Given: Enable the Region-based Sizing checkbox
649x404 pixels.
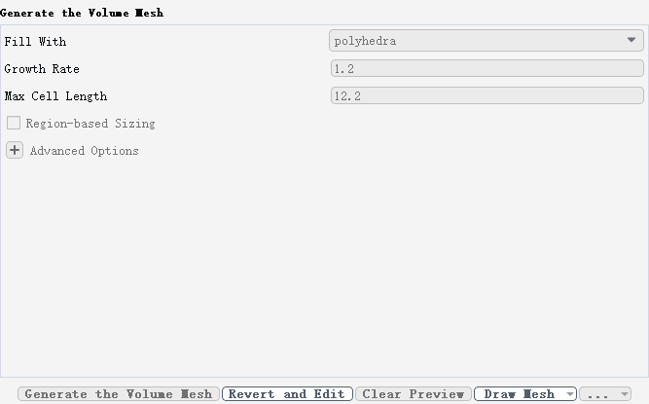Looking at the screenshot, I should (x=14, y=123).
